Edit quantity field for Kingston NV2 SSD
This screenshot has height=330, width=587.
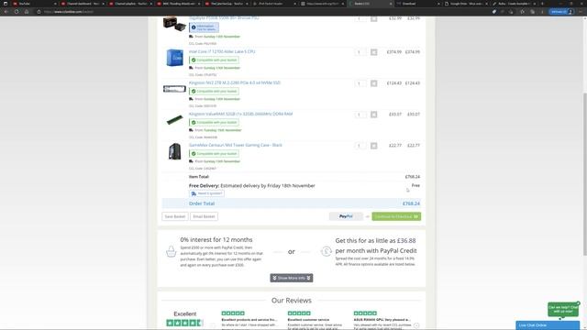tap(360, 83)
